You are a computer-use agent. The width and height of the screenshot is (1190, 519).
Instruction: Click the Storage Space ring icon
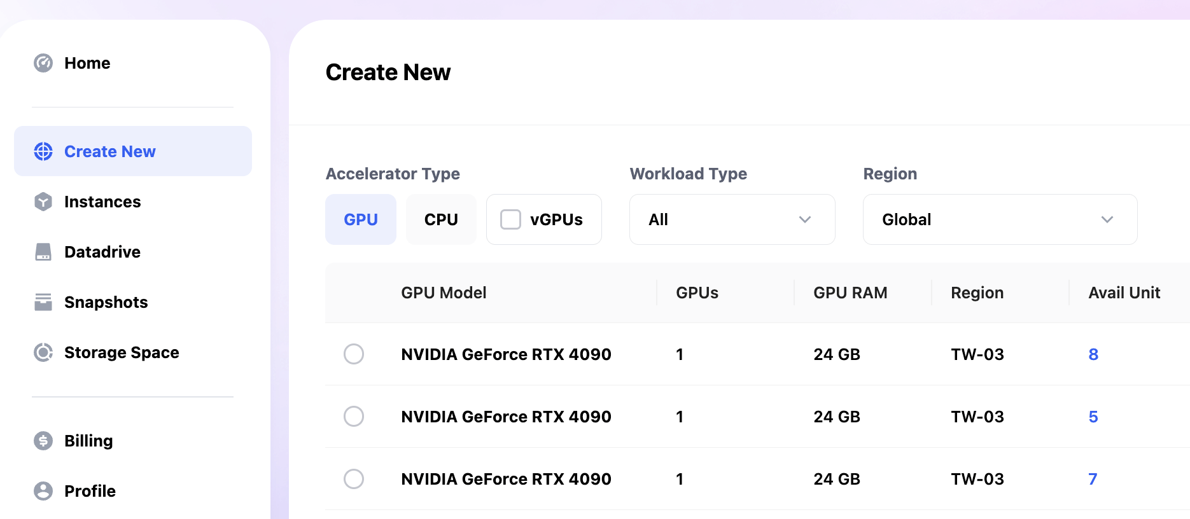43,352
